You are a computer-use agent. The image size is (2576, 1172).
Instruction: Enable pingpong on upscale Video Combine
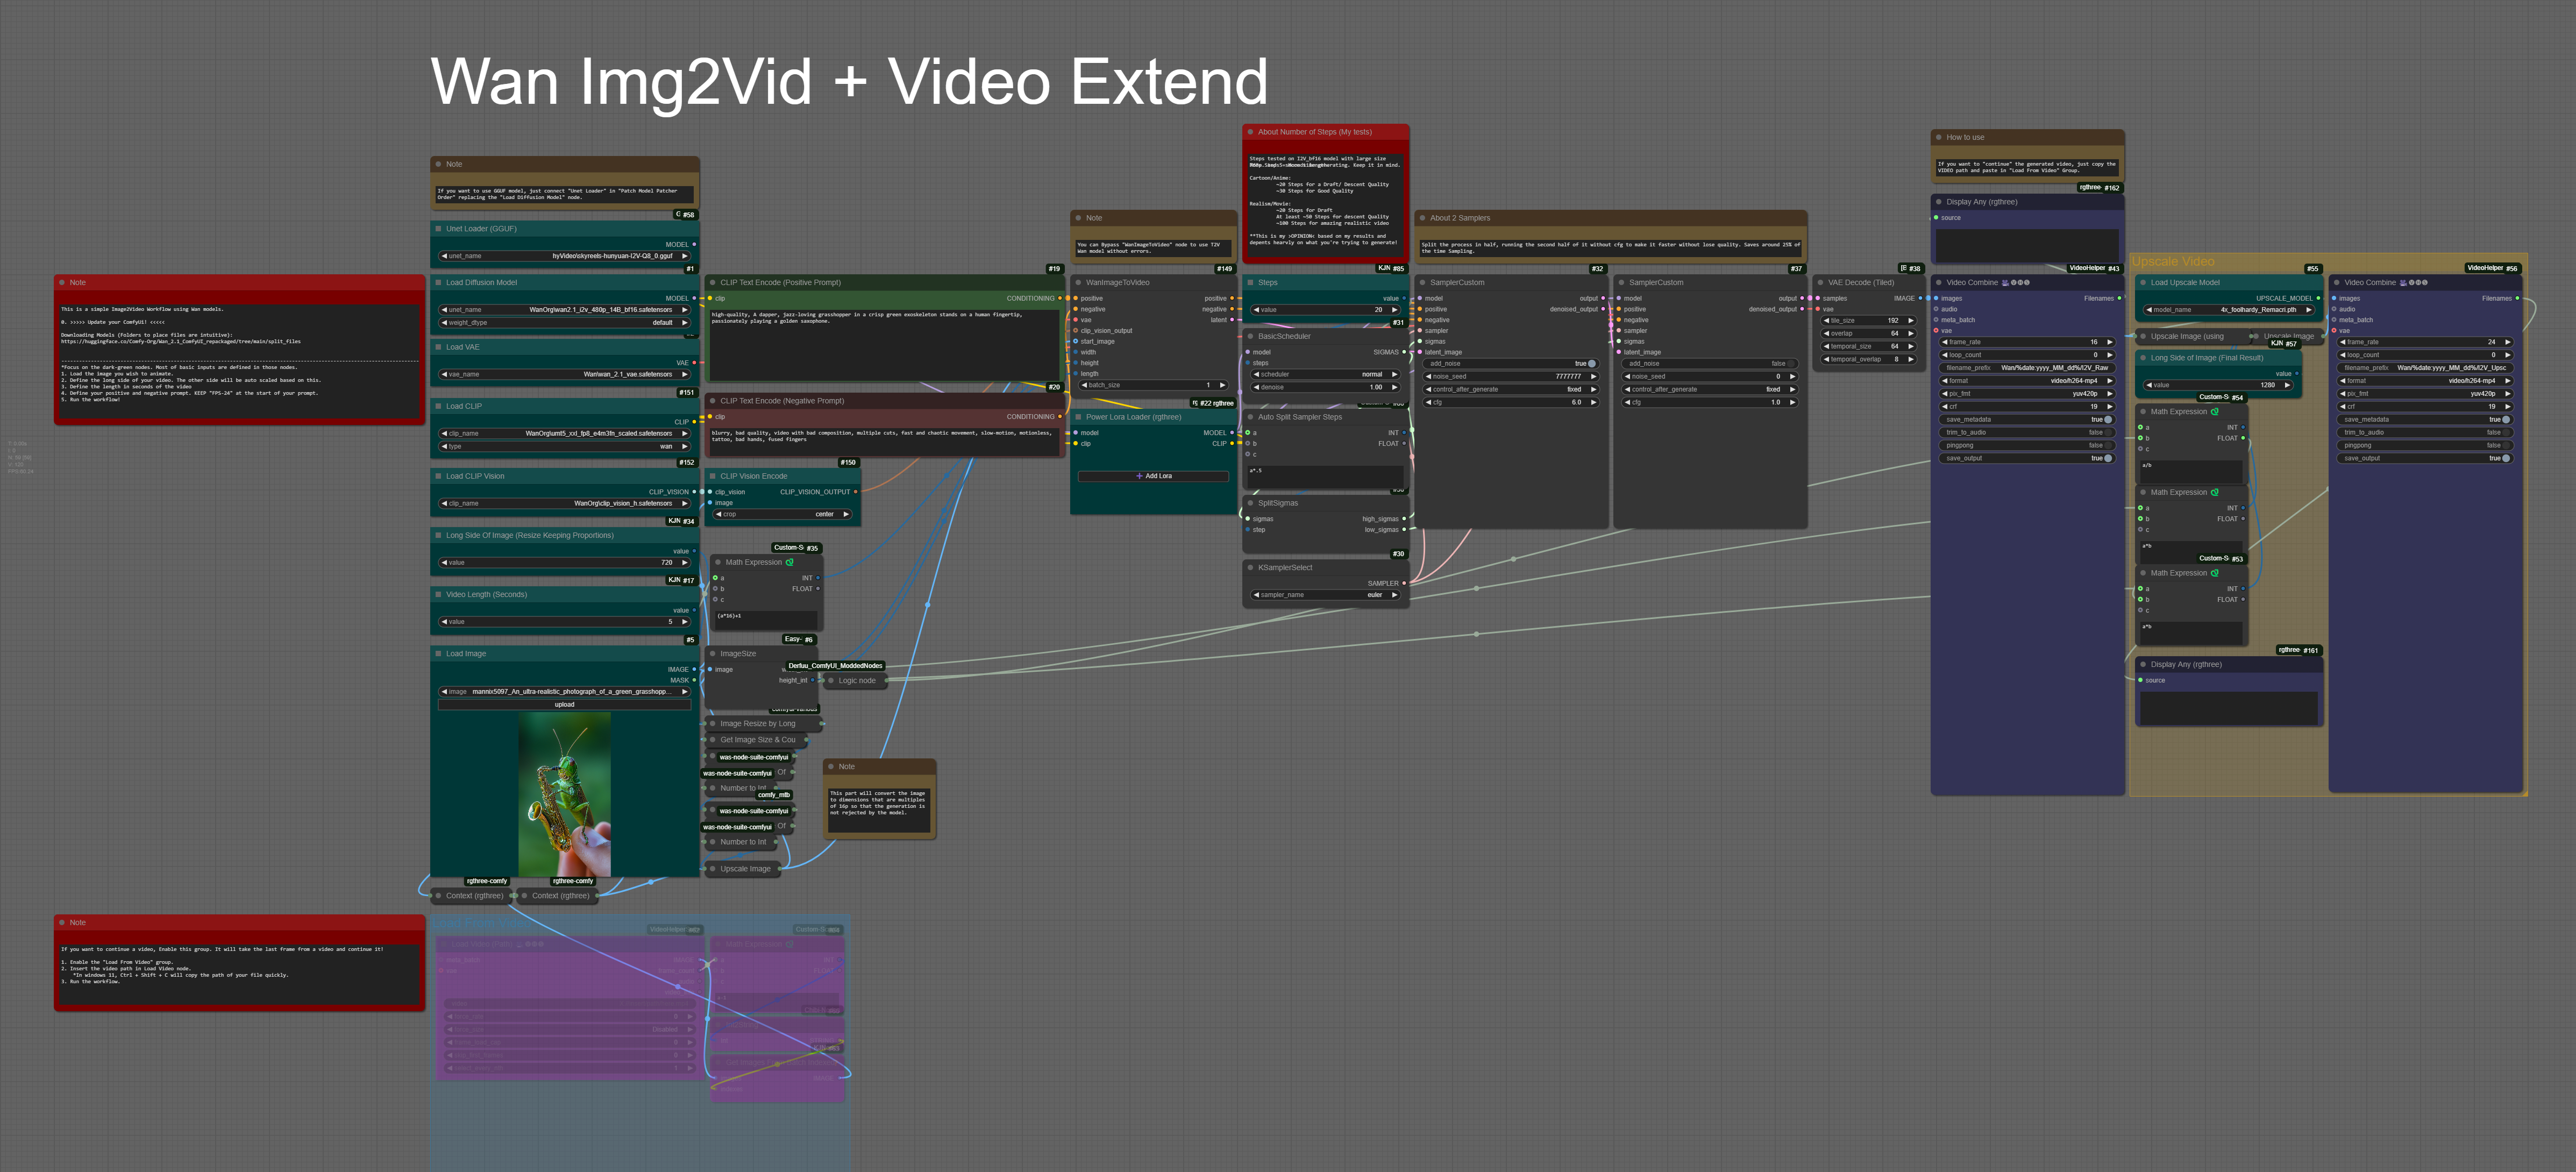pyautogui.click(x=2506, y=446)
